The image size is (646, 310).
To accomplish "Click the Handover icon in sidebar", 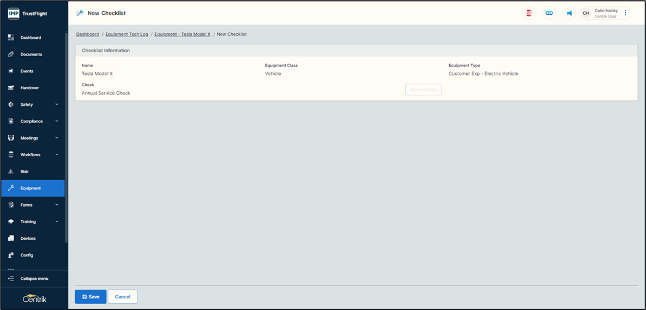I will 11,88.
